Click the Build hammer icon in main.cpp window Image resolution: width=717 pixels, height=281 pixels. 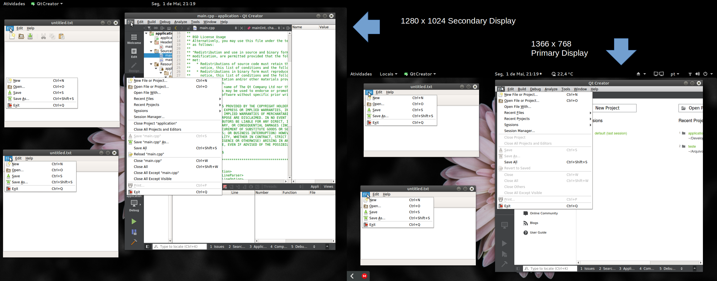(x=134, y=242)
